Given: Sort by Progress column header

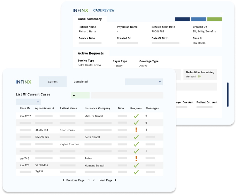Looking at the screenshot, I should [136, 108].
